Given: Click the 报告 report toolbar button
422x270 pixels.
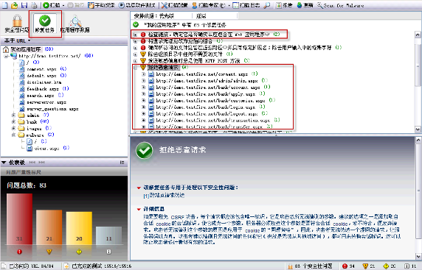Looking at the screenshot, I should pos(284,5).
